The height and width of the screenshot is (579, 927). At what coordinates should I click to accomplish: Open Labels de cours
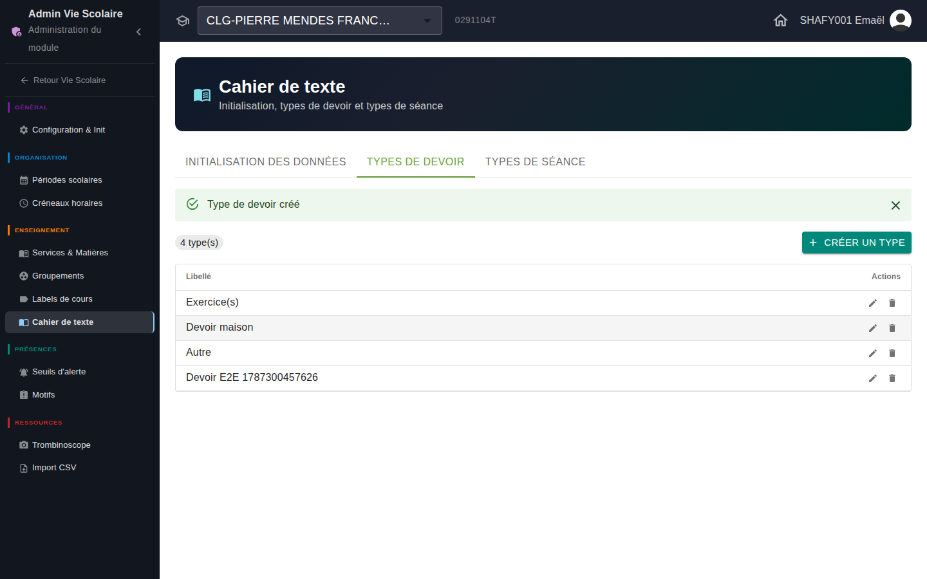[80, 299]
